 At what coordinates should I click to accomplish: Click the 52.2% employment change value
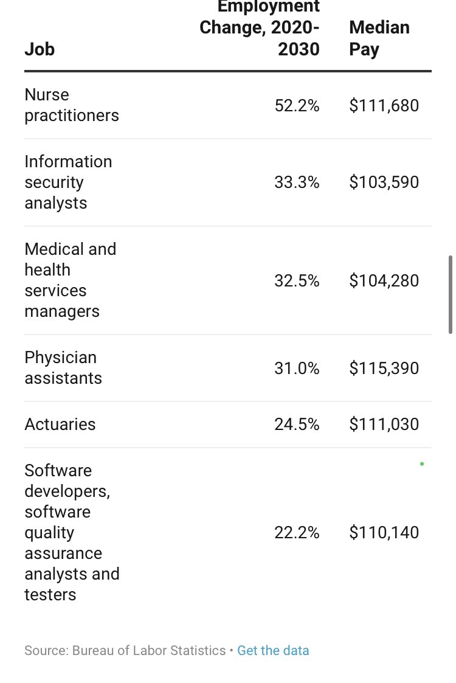tap(297, 105)
